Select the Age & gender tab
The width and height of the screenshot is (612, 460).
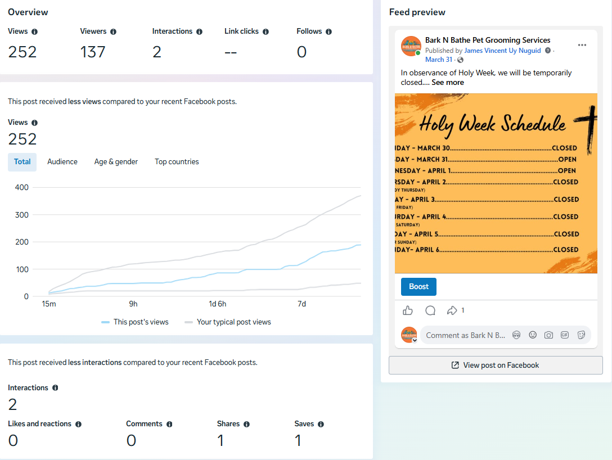116,161
